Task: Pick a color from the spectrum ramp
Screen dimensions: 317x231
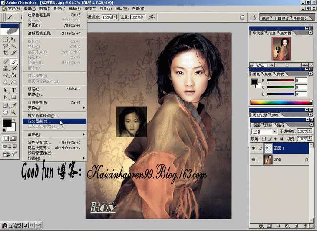Action: tap(278, 102)
